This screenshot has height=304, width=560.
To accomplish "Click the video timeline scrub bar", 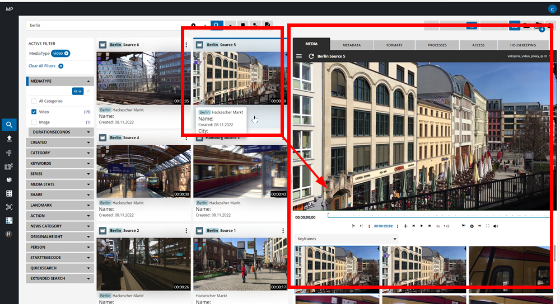I will click(437, 216).
